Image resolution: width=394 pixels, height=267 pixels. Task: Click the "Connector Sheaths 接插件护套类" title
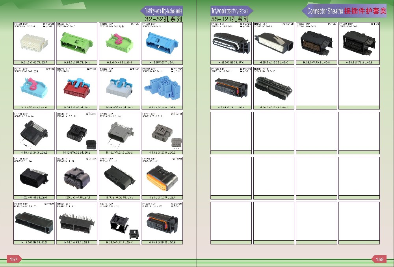[346, 11]
